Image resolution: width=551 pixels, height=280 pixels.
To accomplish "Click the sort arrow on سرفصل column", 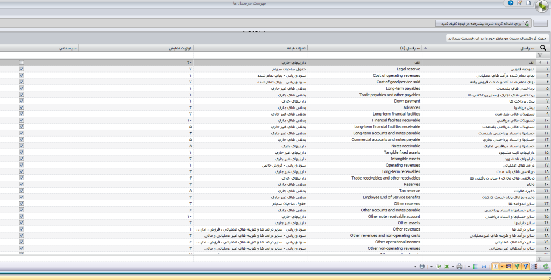I will (426, 48).
